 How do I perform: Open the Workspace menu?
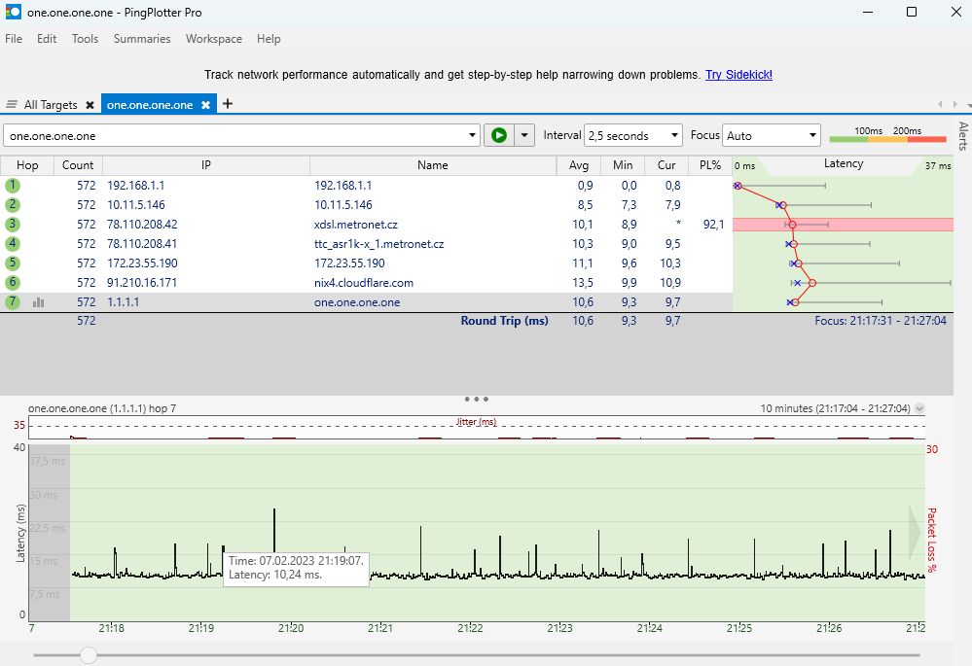[x=214, y=39]
